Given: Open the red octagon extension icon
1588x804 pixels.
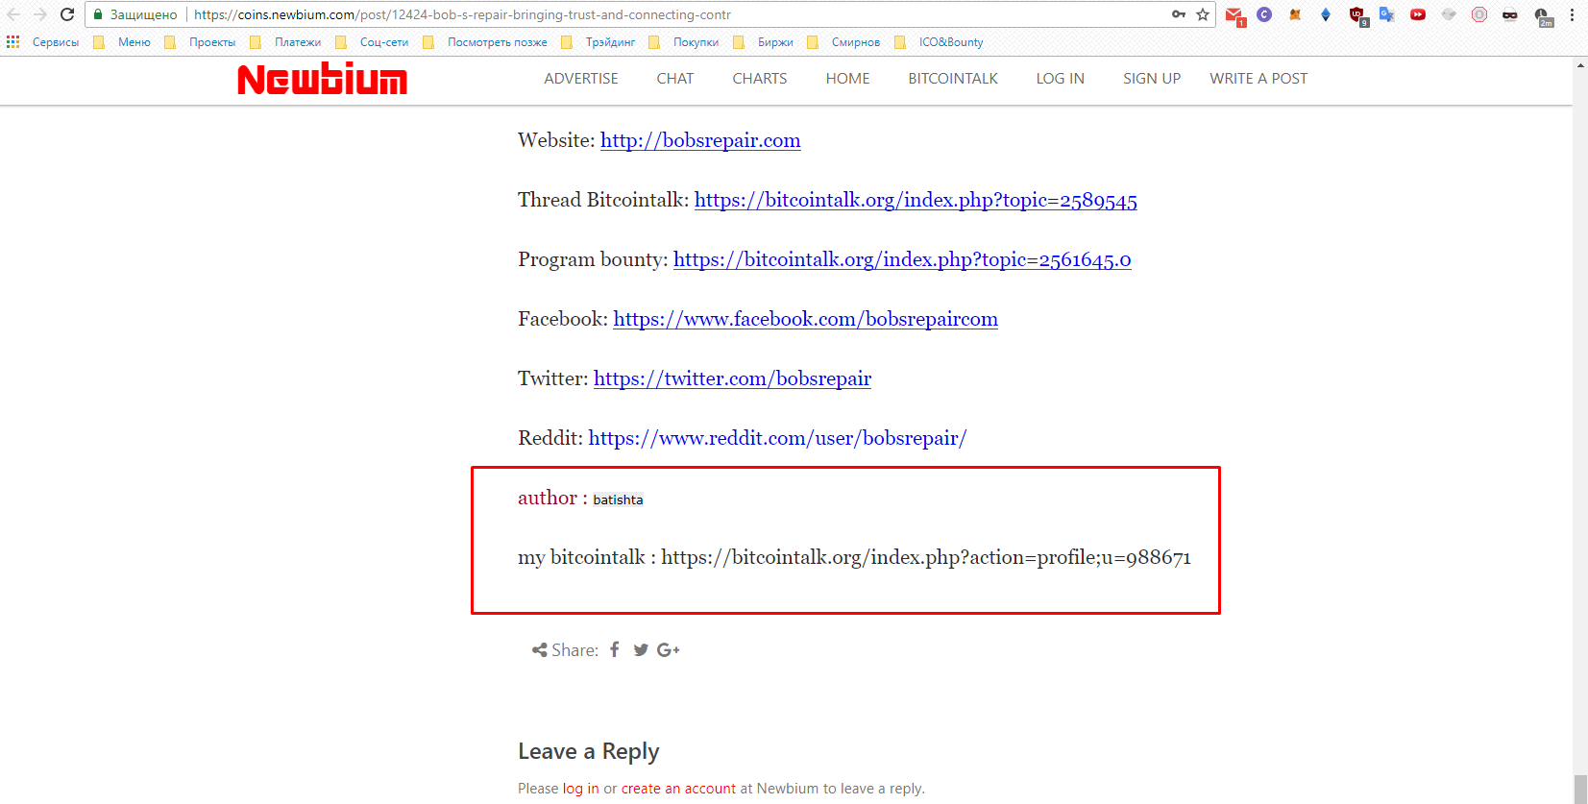Looking at the screenshot, I should coord(1479,14).
